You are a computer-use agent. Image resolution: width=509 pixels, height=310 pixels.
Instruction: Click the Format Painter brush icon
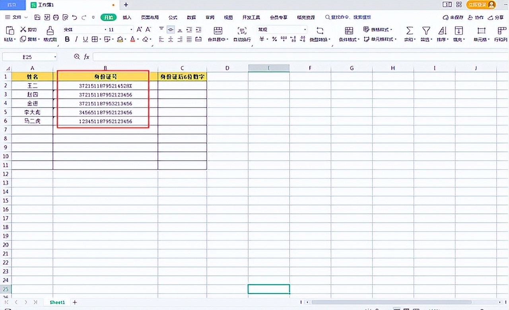point(50,31)
